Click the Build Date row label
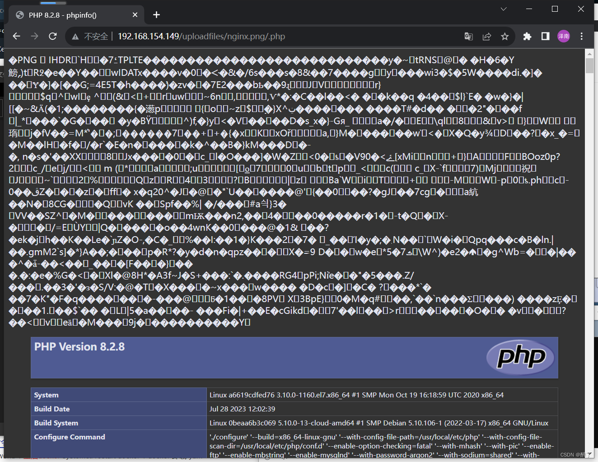Image resolution: width=598 pixels, height=462 pixels. coord(52,409)
